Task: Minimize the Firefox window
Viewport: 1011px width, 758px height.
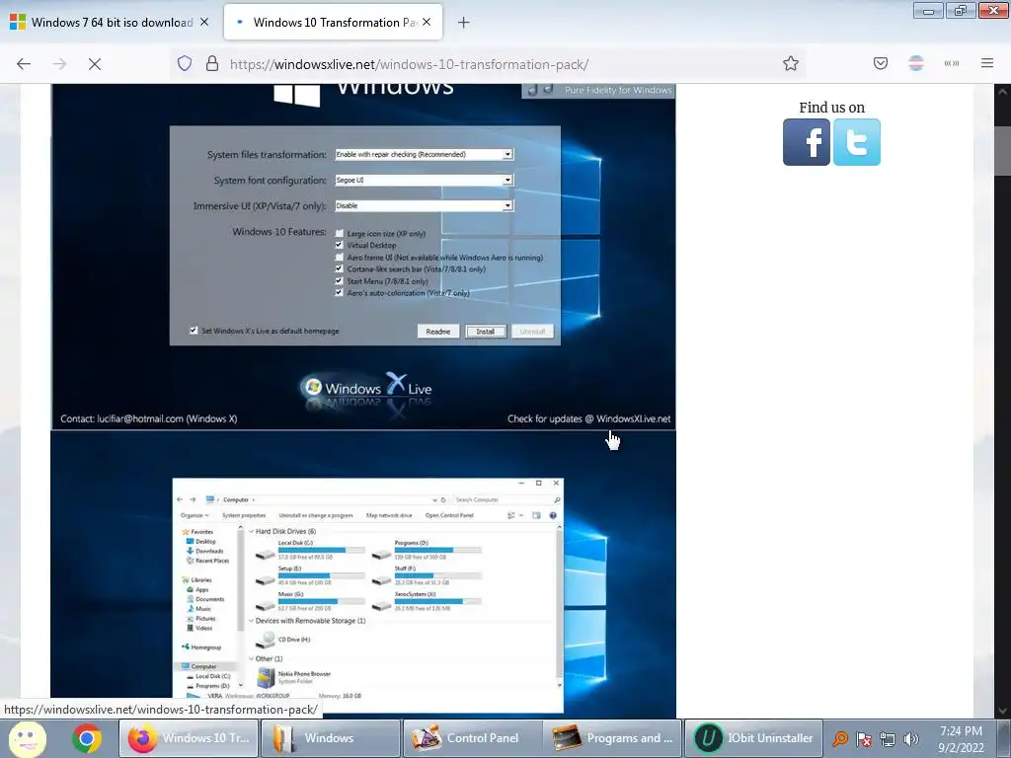Action: point(928,10)
